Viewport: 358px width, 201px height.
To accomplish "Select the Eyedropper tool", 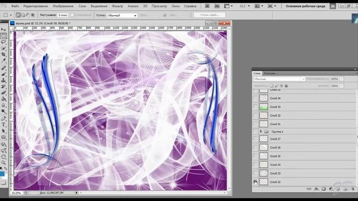I will 3,61.
